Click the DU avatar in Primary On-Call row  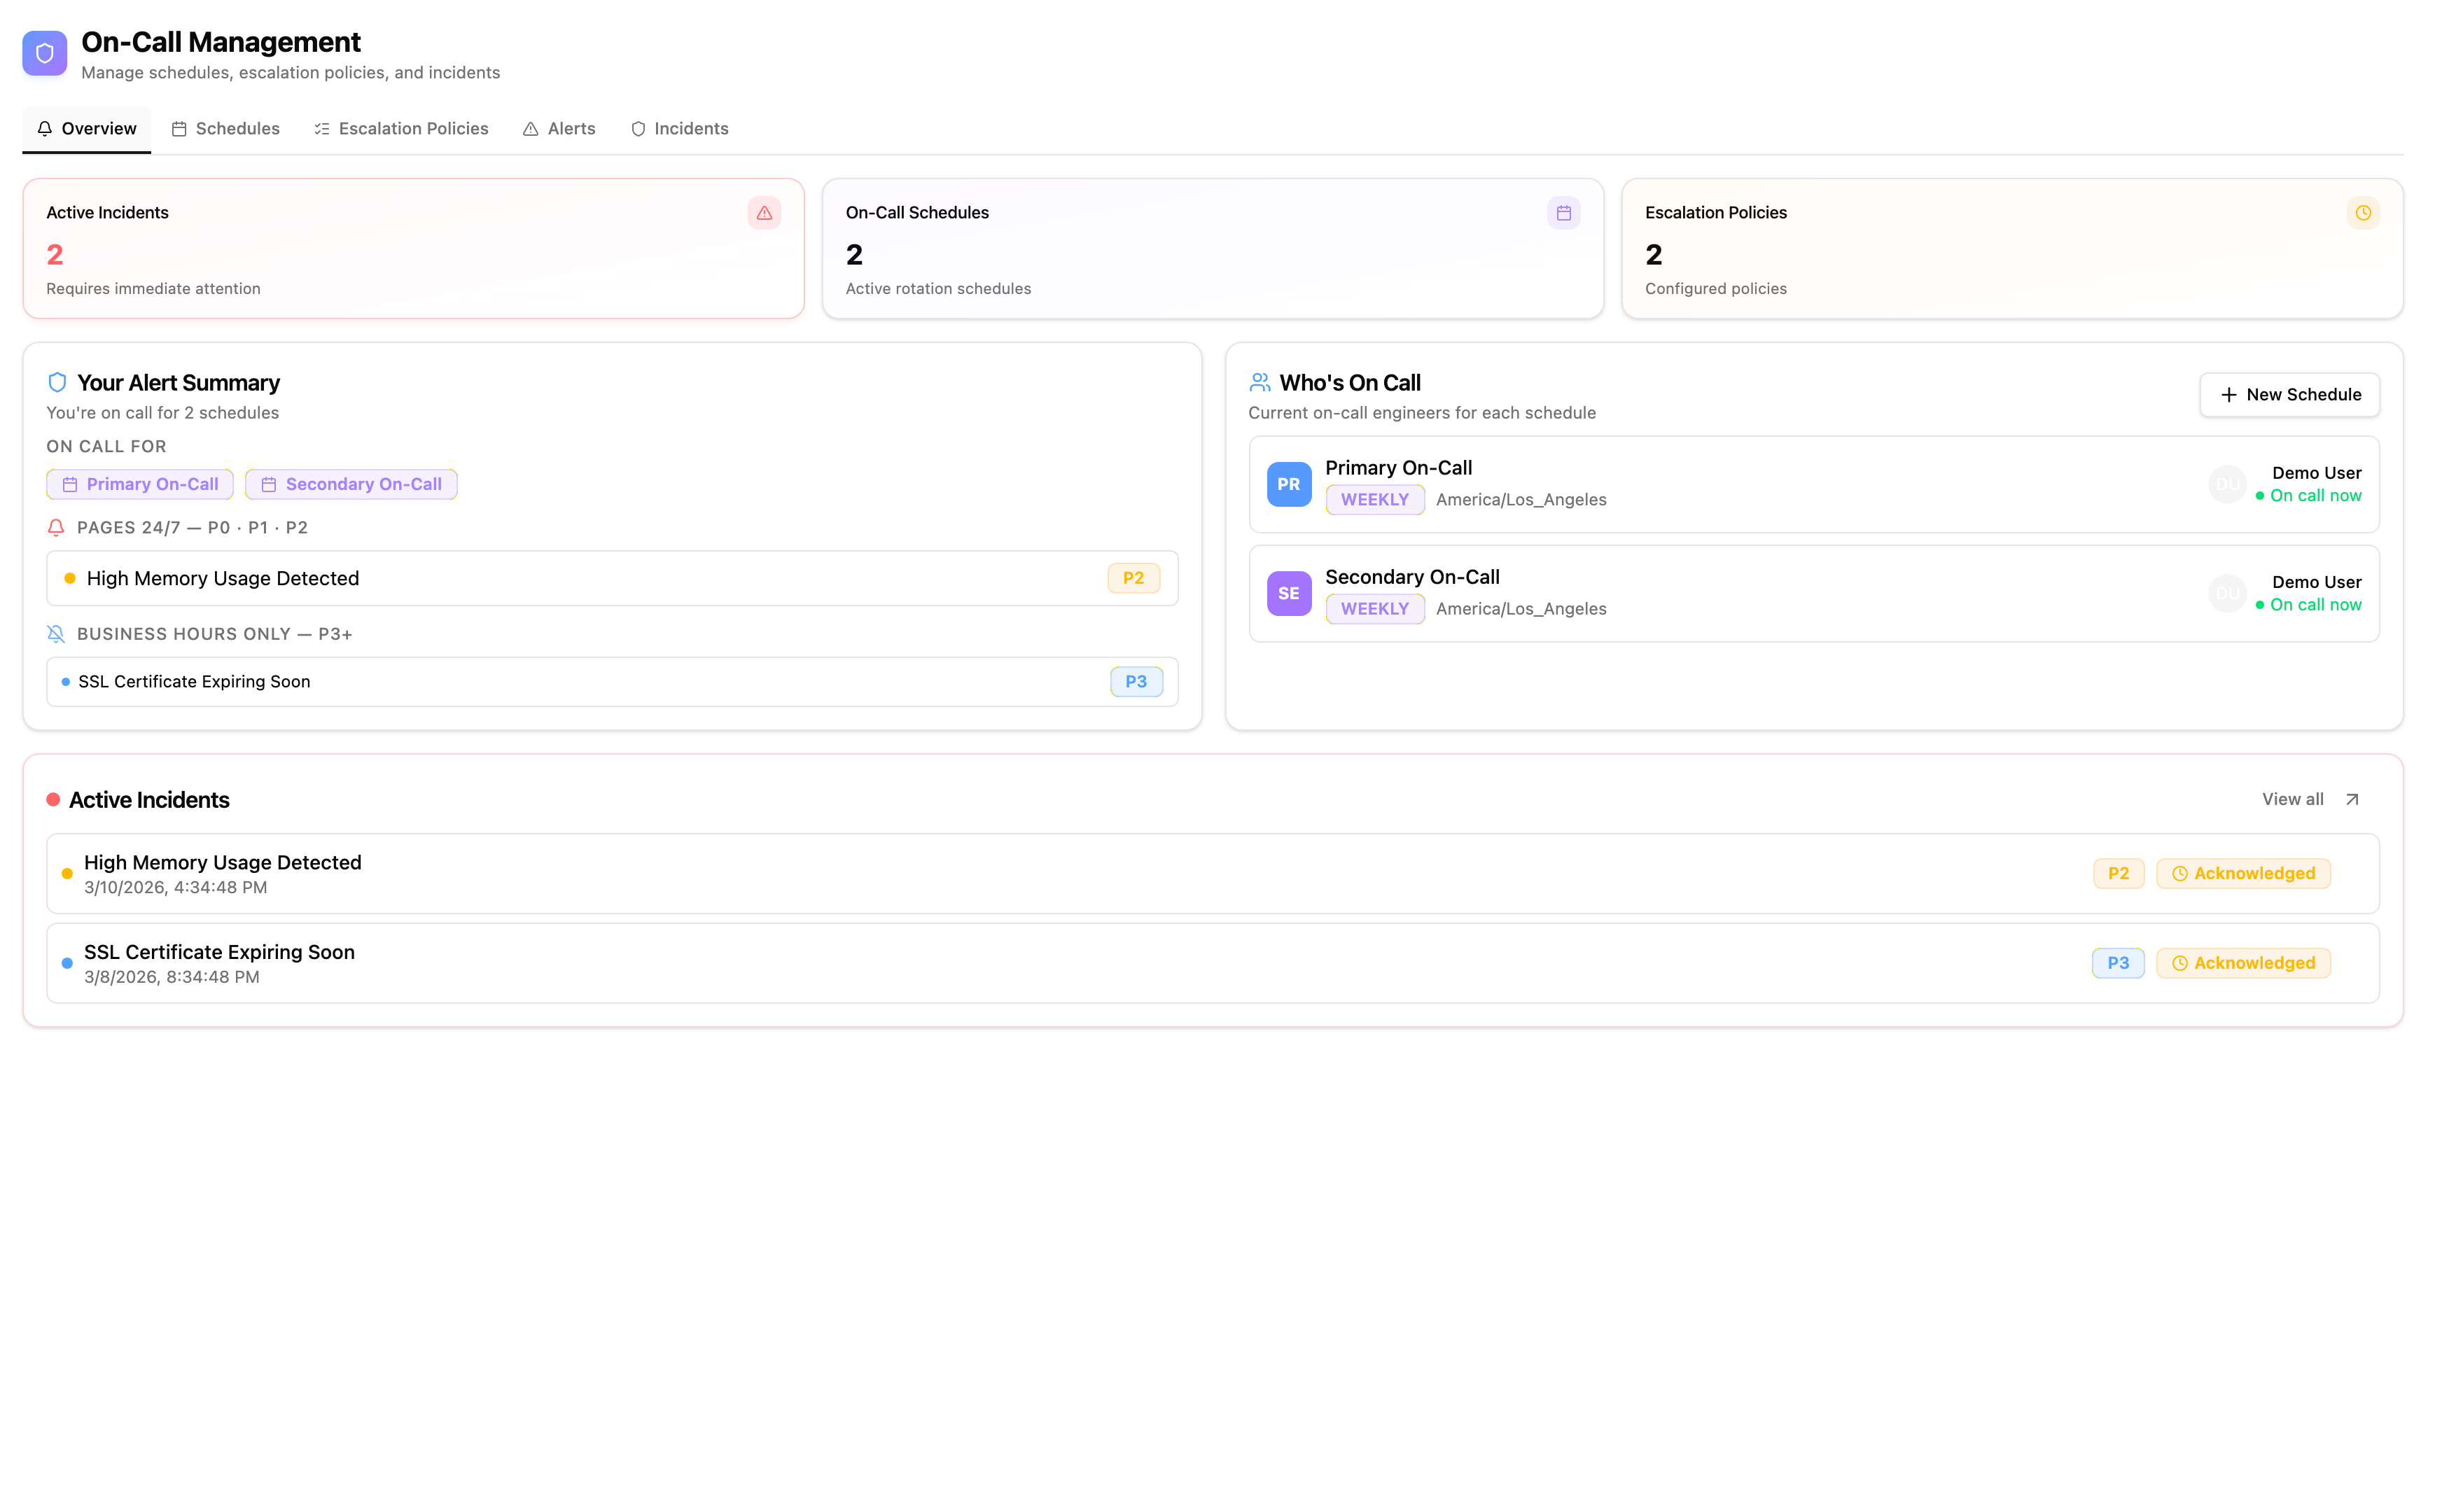tap(2227, 484)
